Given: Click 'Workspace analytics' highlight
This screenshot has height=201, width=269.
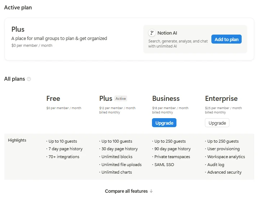Looking at the screenshot, I should point(226,157).
